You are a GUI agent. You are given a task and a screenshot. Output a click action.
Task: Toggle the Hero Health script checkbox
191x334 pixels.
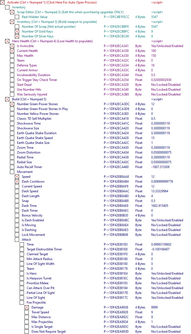pyautogui.click(x=7, y=41)
